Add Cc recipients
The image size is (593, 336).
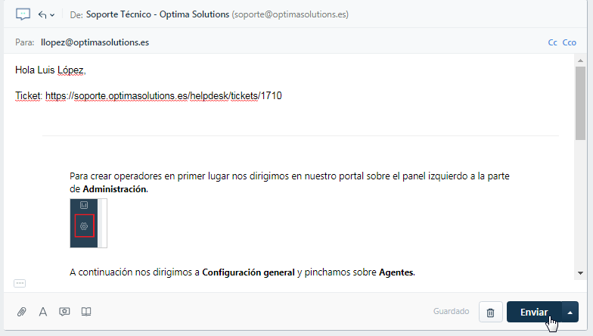click(x=552, y=42)
